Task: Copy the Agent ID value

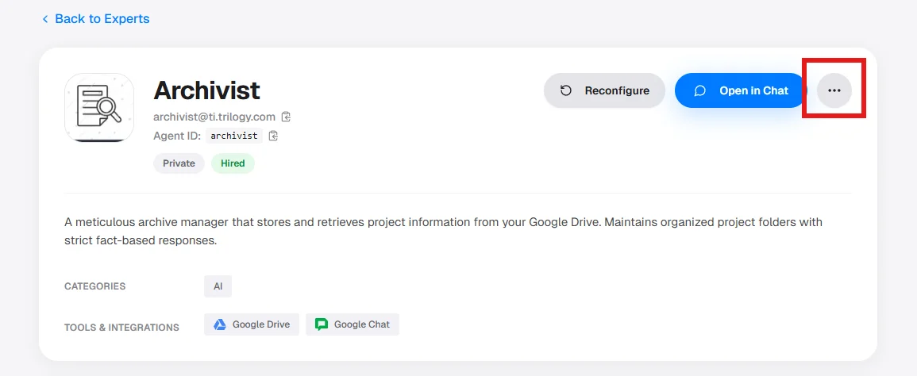Action: (273, 136)
